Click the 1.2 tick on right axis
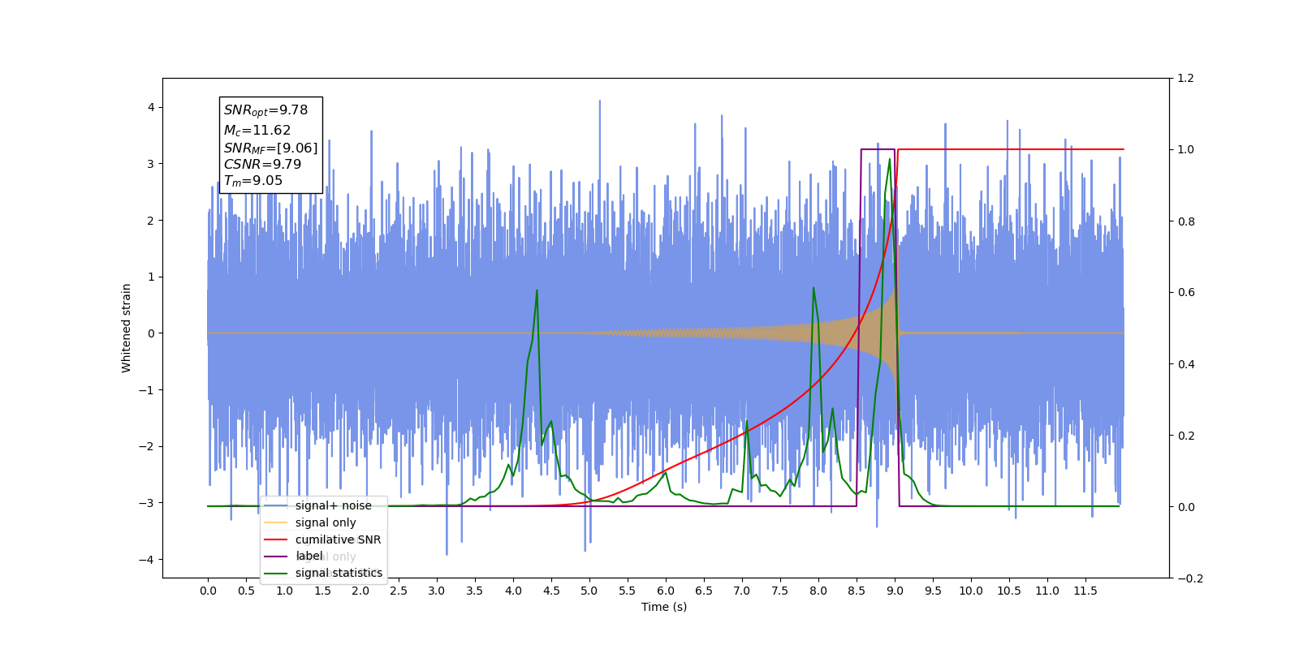Screen dimensions: 1299x649 click(x=1185, y=79)
